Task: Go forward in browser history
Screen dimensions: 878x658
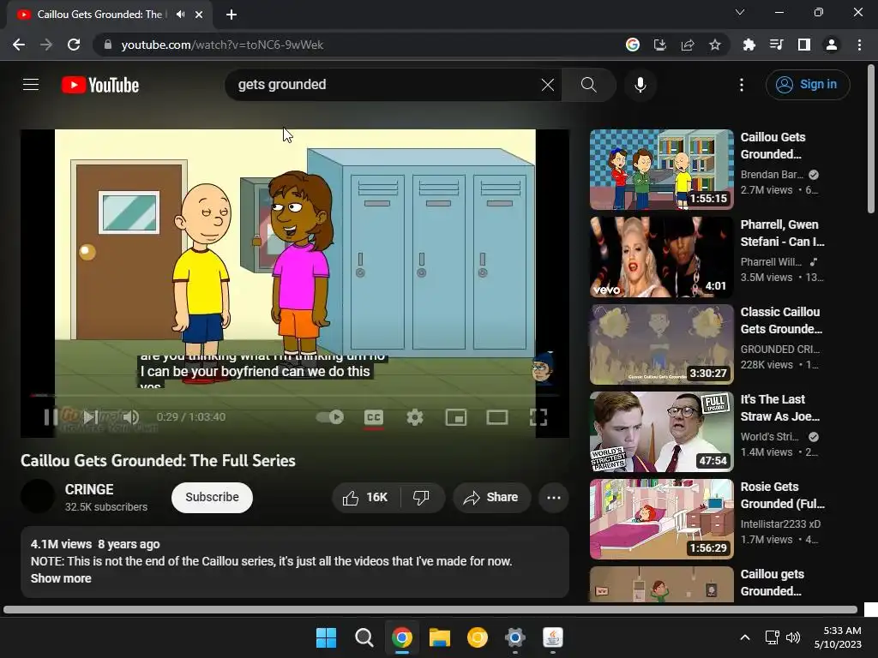Action: point(46,45)
